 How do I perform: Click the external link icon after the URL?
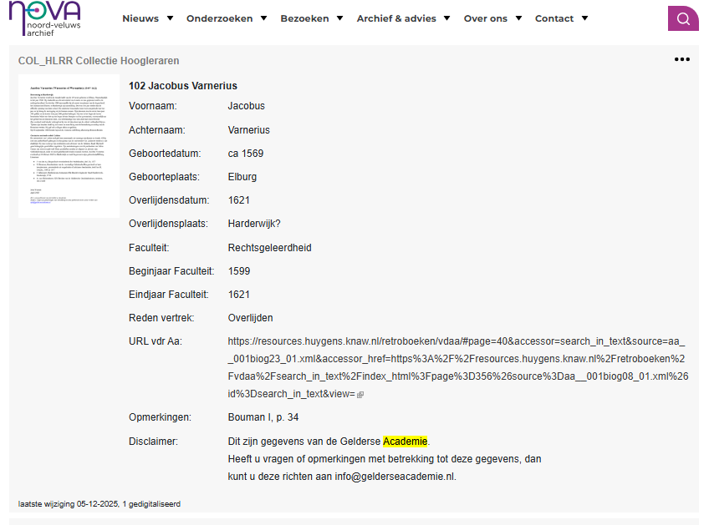coord(360,395)
